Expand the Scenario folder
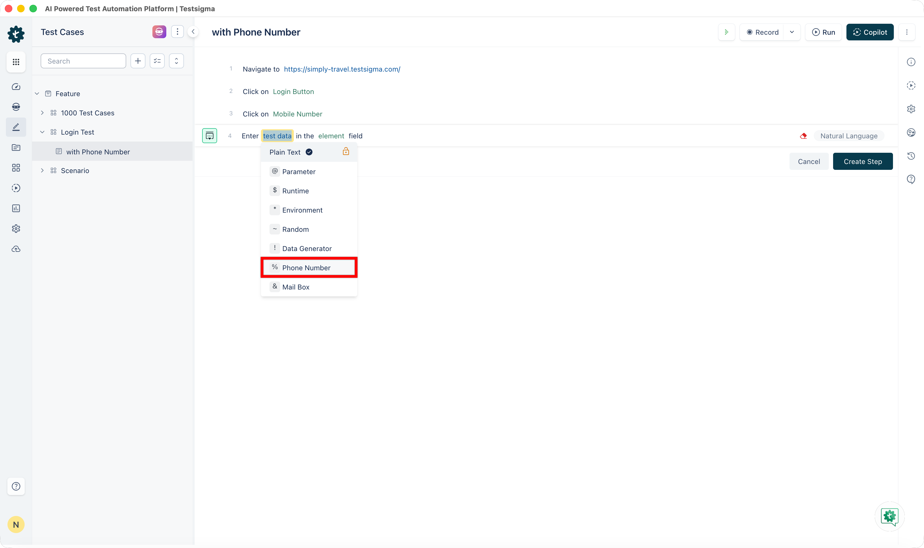This screenshot has height=548, width=924. point(42,171)
